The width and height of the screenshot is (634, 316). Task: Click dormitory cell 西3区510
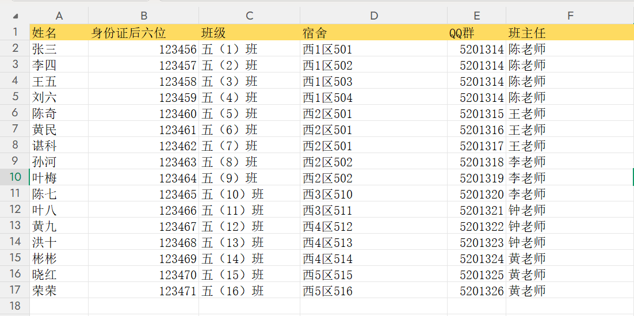[373, 194]
